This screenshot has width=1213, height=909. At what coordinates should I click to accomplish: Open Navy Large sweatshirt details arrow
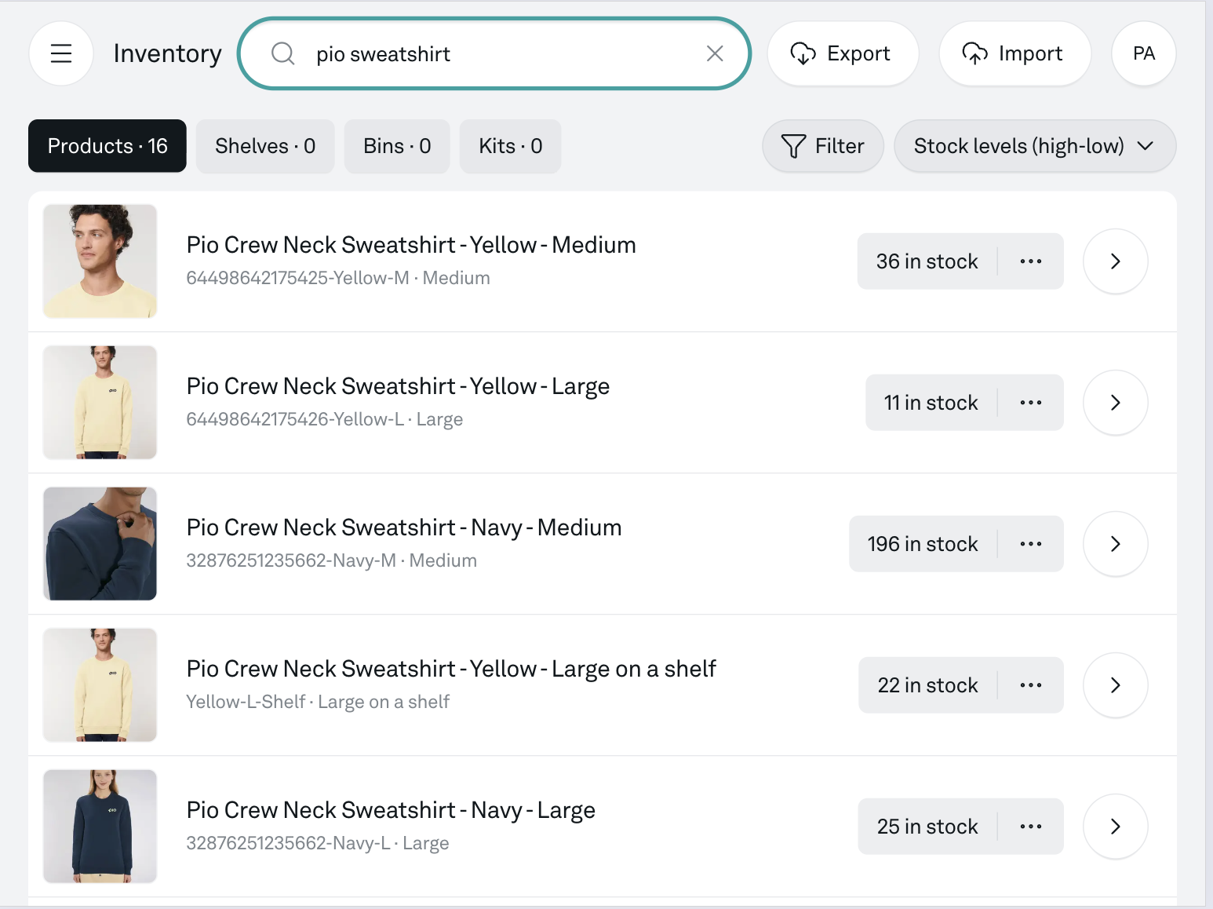pos(1115,827)
